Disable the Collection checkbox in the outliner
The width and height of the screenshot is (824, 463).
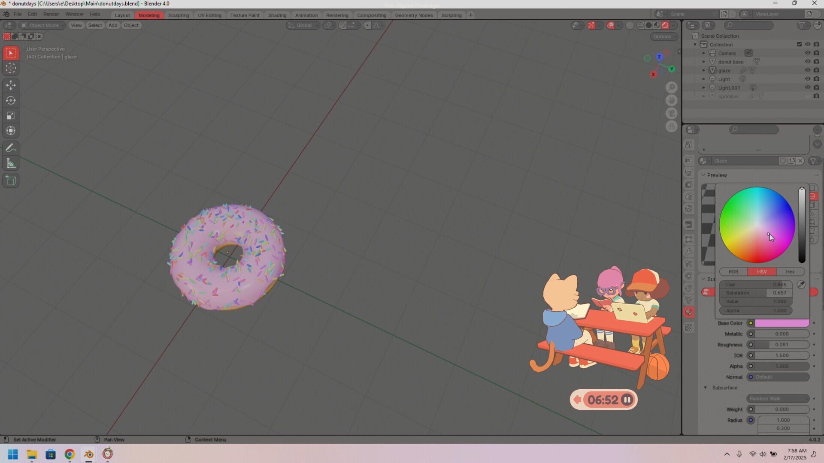click(799, 44)
